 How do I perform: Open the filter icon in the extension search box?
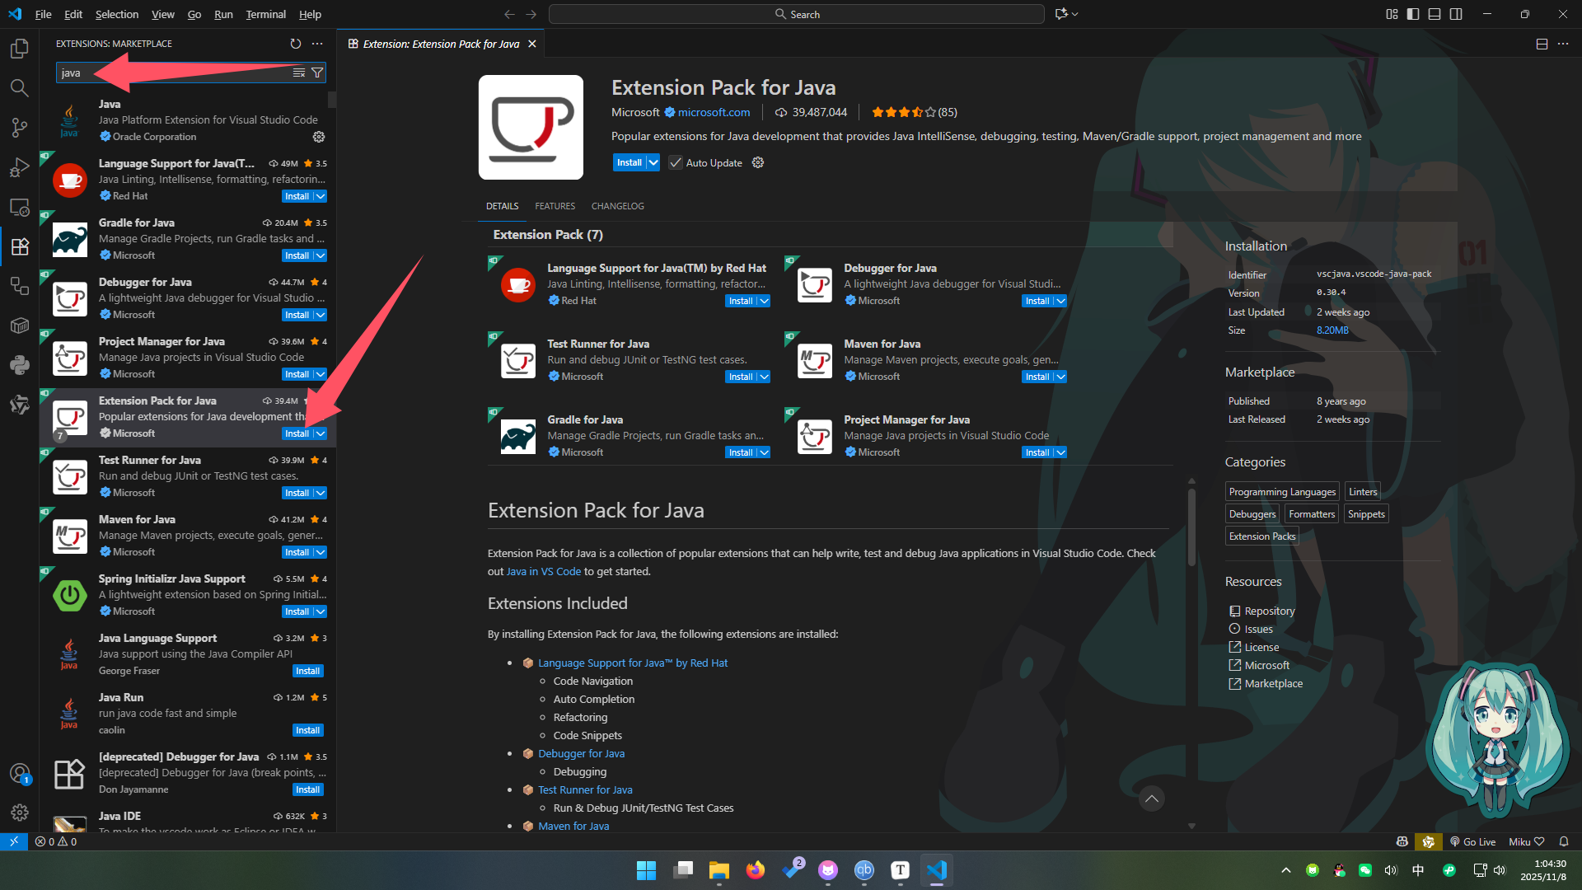pos(317,73)
